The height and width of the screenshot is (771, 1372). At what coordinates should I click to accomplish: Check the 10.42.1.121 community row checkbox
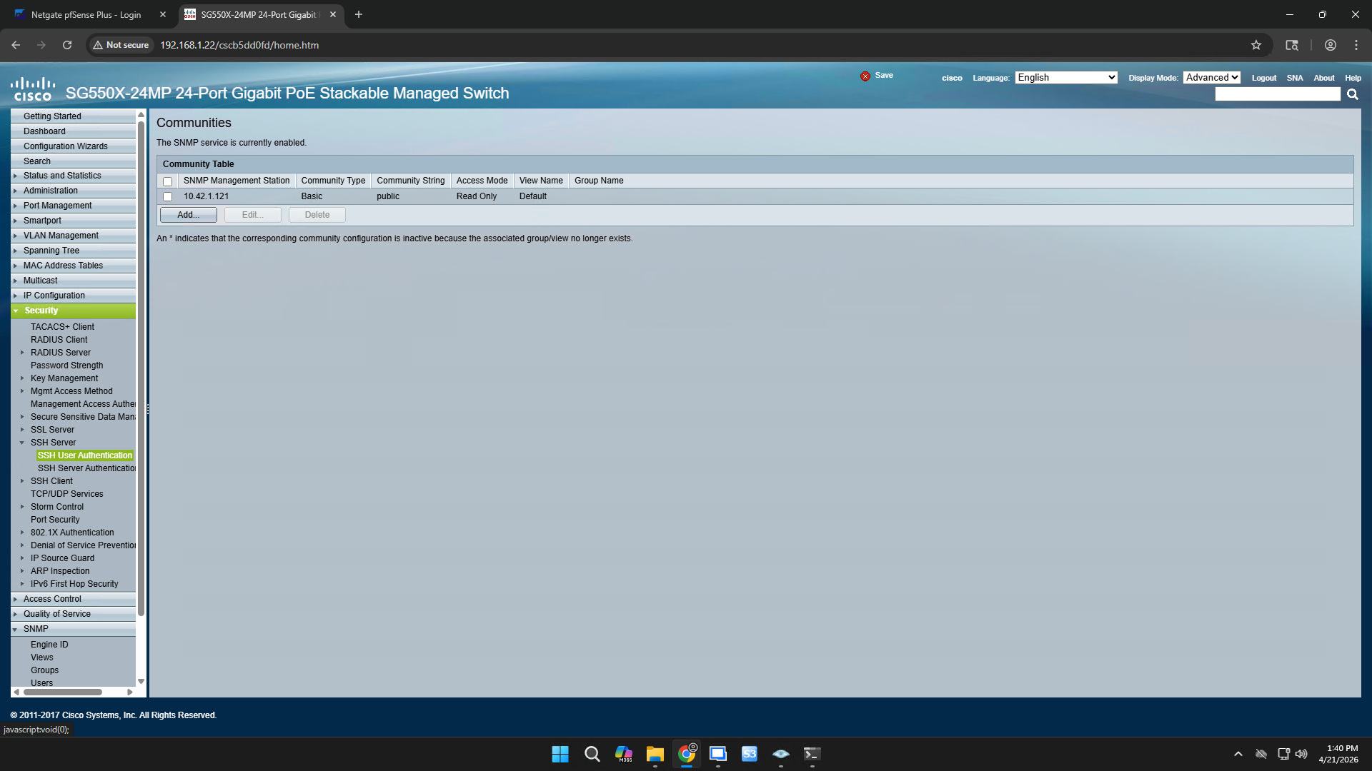(167, 196)
